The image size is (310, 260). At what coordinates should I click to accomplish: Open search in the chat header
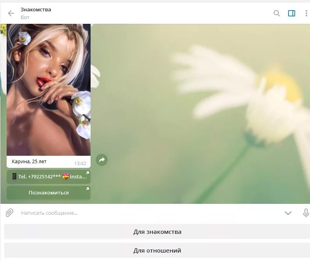(x=276, y=13)
